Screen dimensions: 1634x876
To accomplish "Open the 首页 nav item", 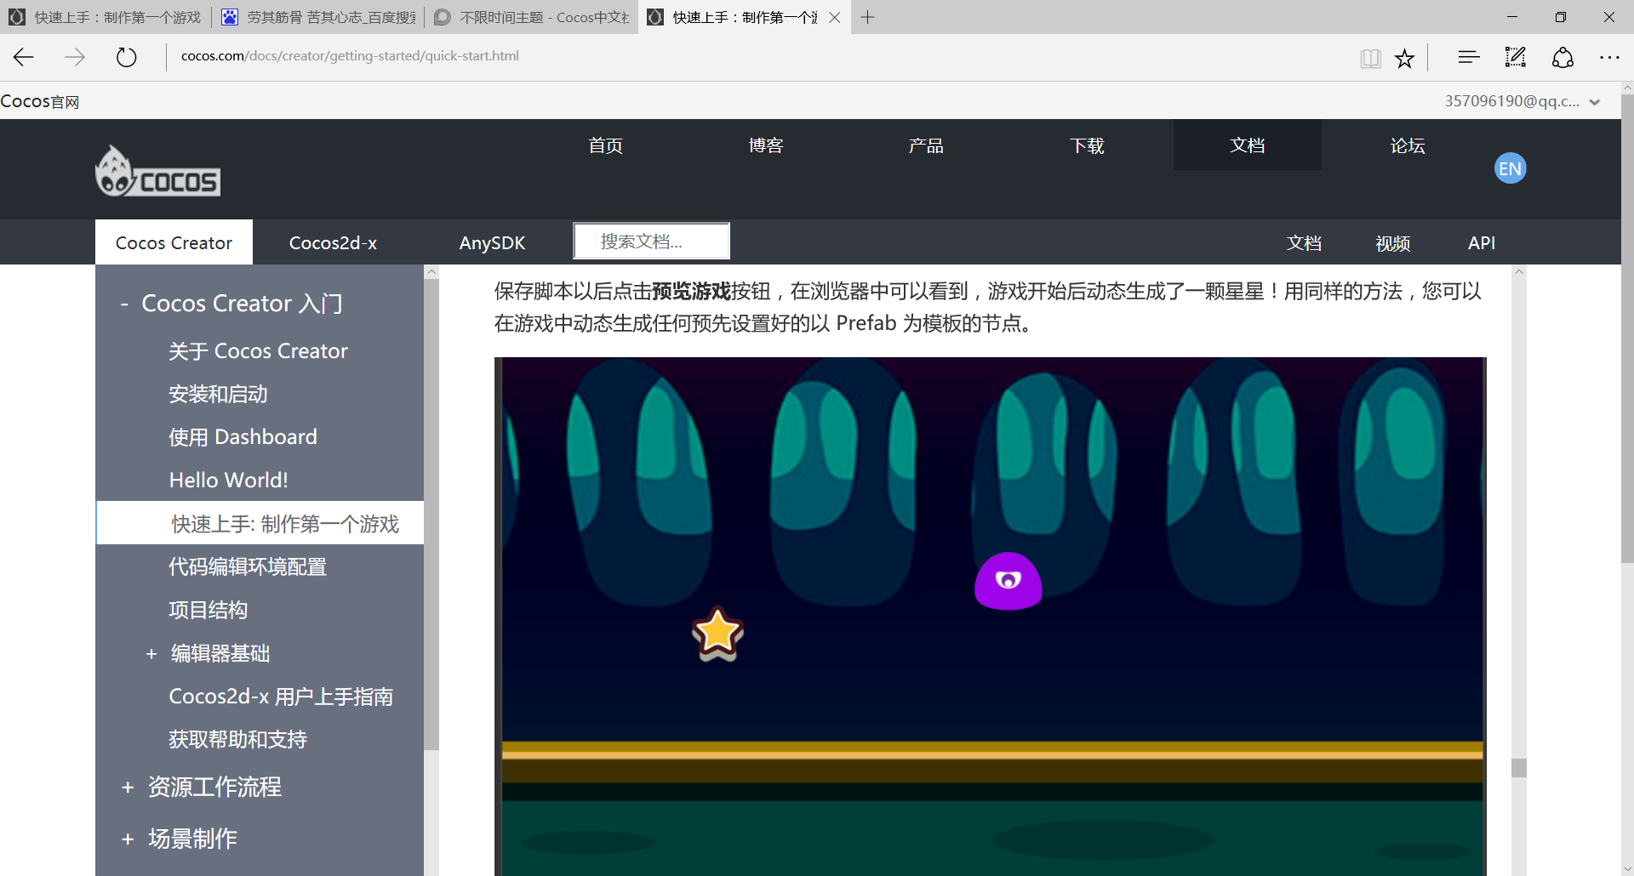I will coord(606,145).
